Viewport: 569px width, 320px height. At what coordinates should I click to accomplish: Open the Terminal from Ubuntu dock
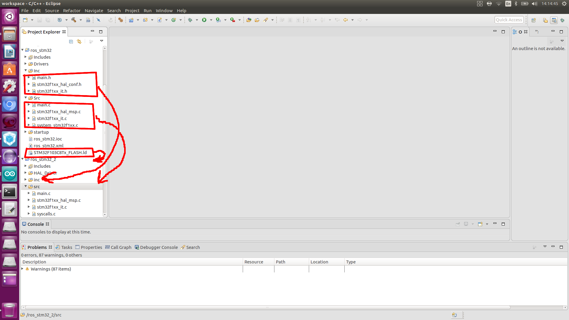[x=9, y=192]
